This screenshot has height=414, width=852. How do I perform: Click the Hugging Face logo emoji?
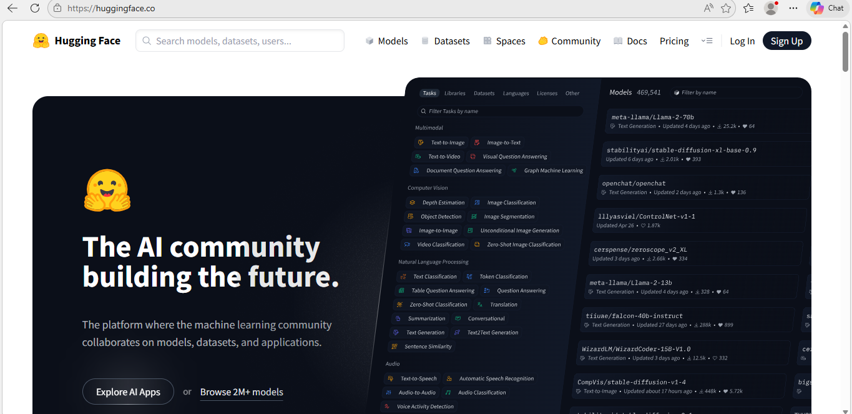[x=41, y=41]
